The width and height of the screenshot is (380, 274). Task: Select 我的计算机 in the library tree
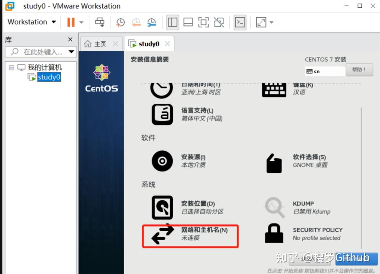(45, 67)
